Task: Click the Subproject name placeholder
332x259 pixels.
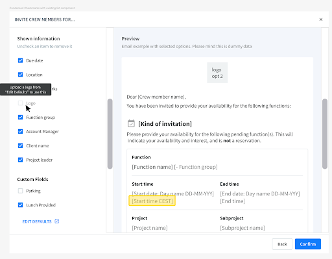Action: [x=243, y=228]
